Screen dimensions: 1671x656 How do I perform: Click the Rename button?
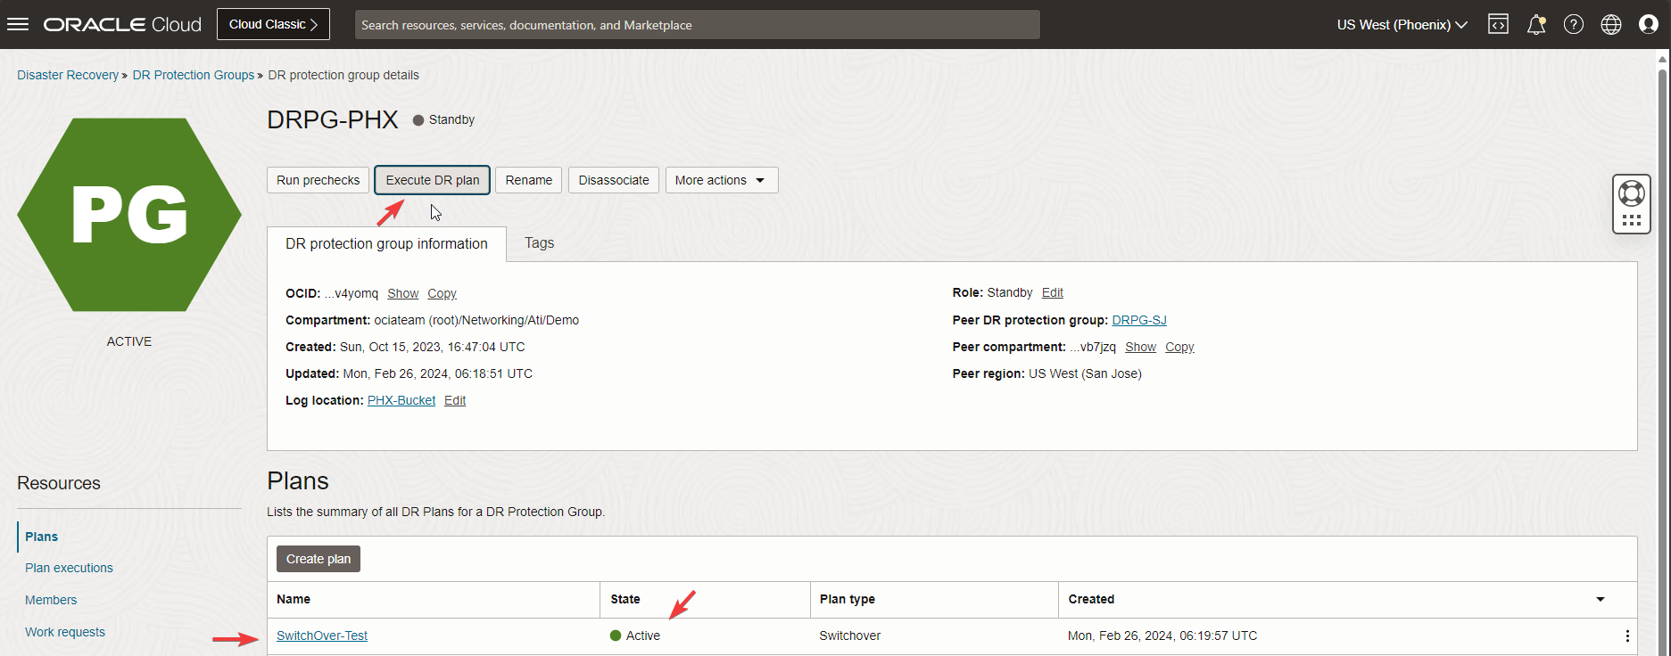click(x=529, y=180)
